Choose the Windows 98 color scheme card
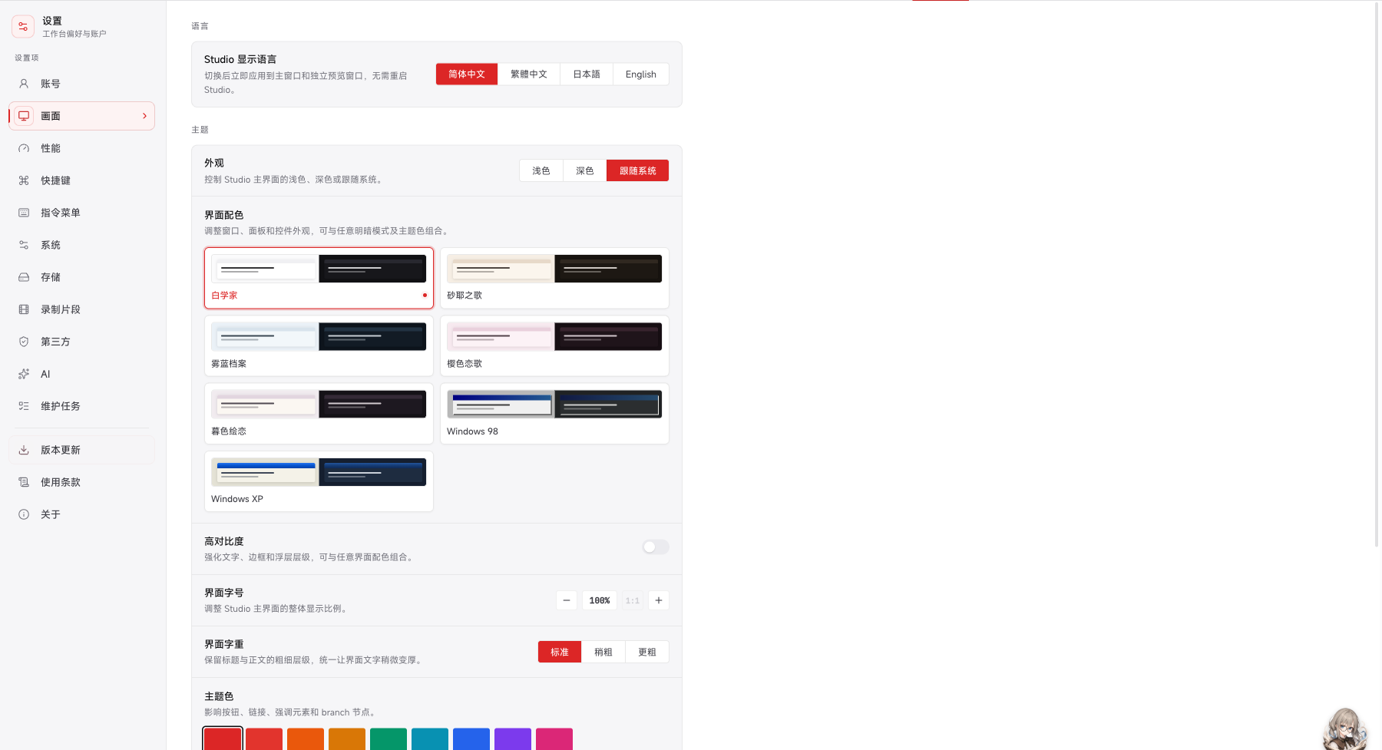The width and height of the screenshot is (1382, 750). [554, 414]
